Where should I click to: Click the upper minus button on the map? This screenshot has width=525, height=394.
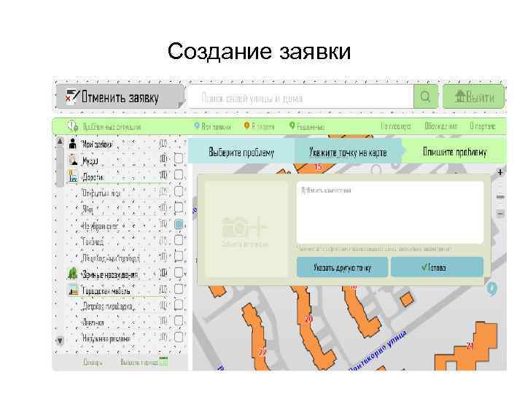[500, 197]
